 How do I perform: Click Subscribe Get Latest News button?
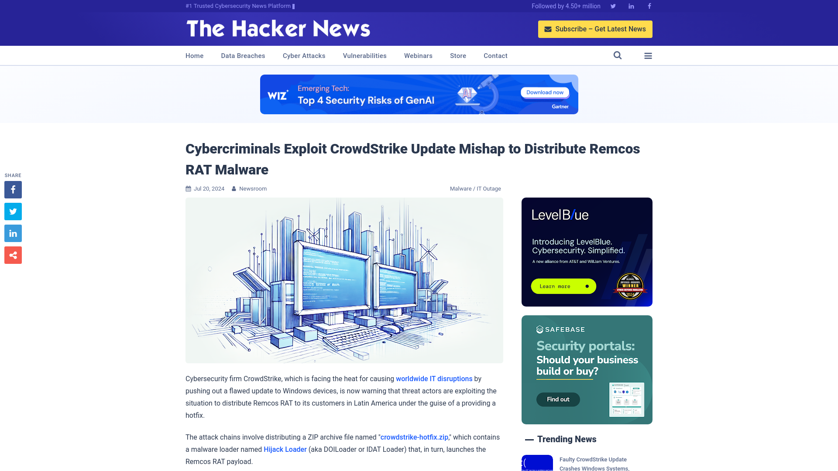click(595, 29)
